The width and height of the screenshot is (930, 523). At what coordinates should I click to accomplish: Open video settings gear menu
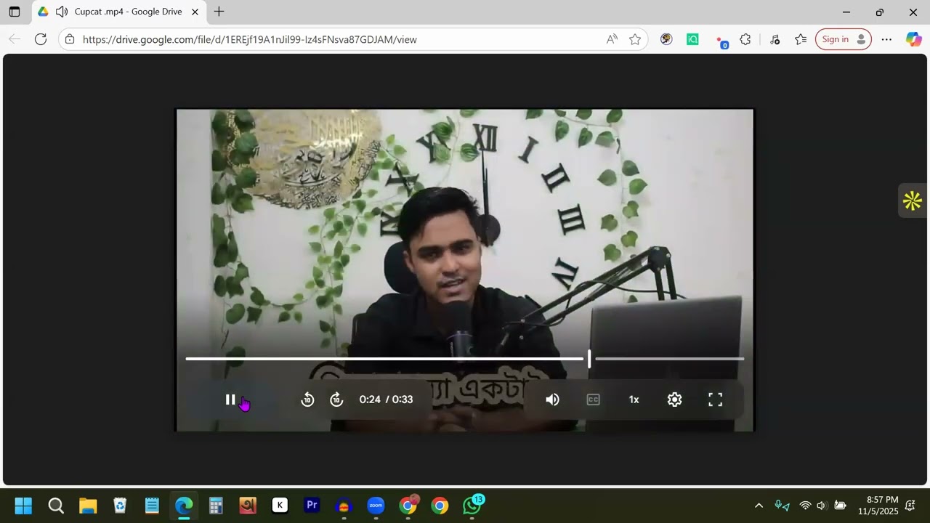pos(675,400)
